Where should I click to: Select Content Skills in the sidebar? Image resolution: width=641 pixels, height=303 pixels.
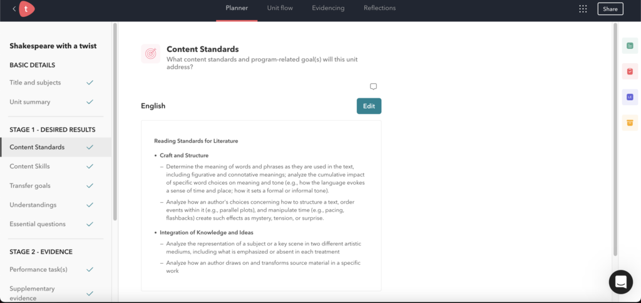pos(29,167)
